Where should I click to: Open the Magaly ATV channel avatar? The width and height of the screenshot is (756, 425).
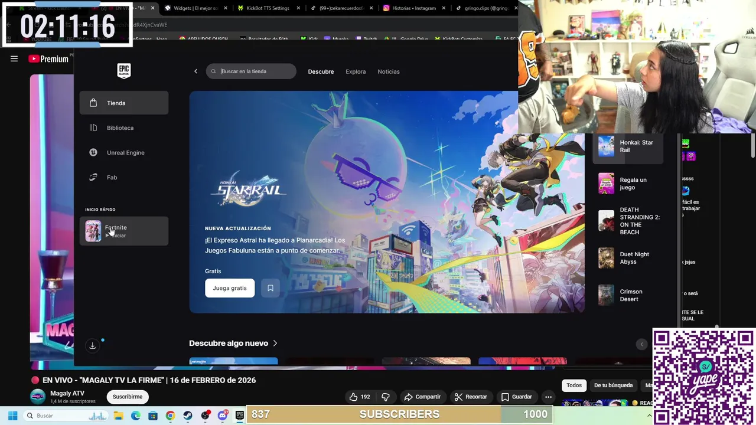[38, 397]
